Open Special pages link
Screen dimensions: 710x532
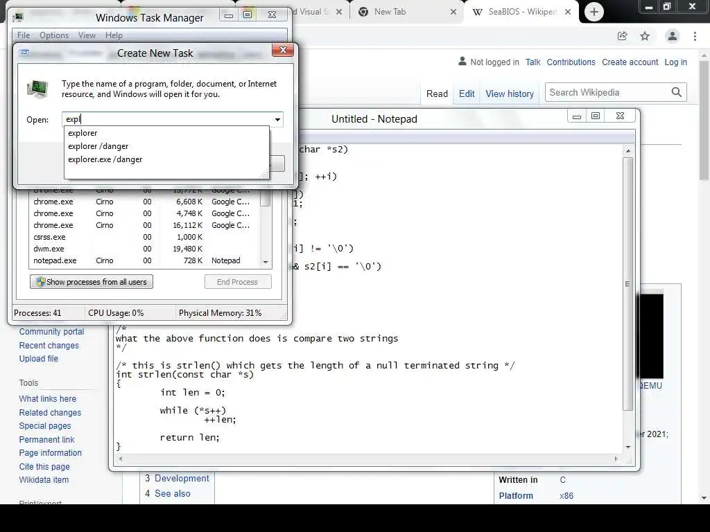(x=45, y=426)
